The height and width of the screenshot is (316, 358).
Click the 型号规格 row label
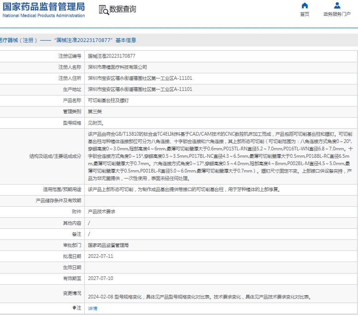(x=72, y=123)
